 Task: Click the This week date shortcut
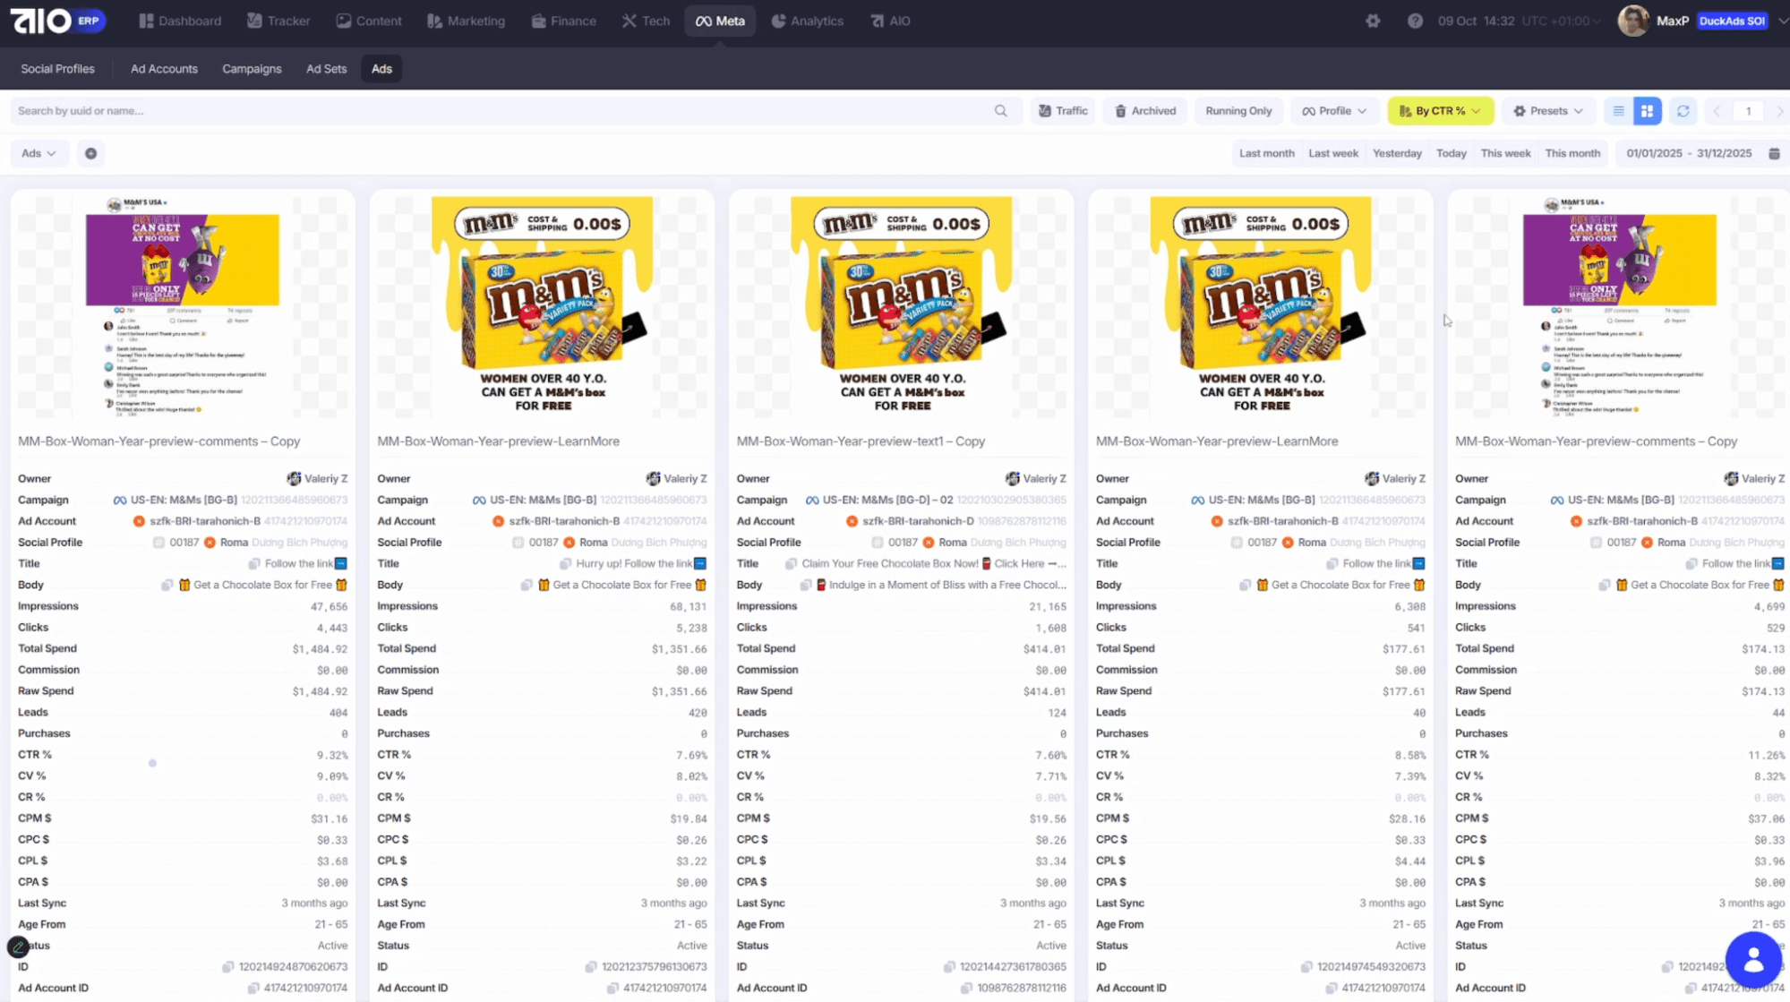pos(1505,153)
